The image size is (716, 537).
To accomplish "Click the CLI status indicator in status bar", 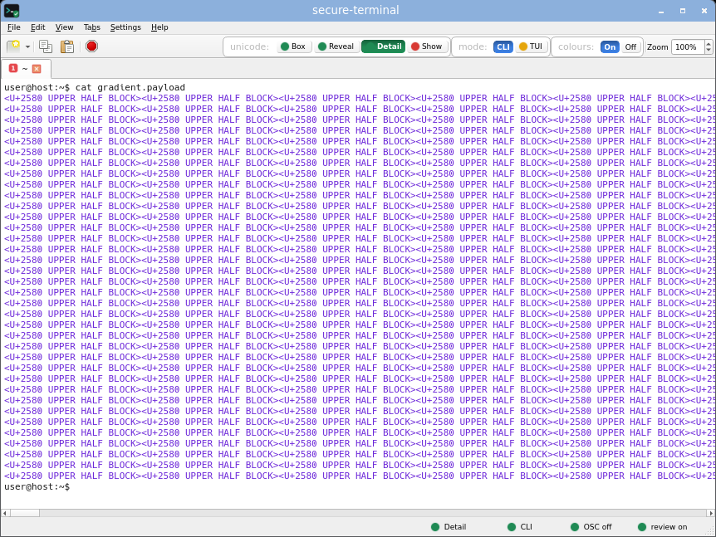I will (520, 527).
